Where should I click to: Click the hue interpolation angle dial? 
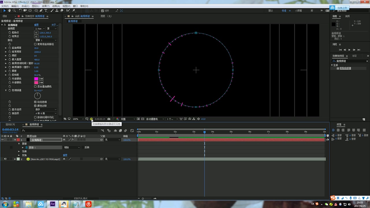coord(38,96)
